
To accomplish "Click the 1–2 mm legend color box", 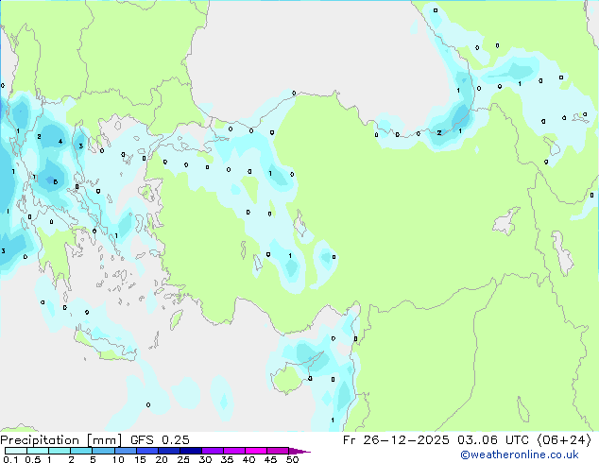I will click(x=60, y=451).
